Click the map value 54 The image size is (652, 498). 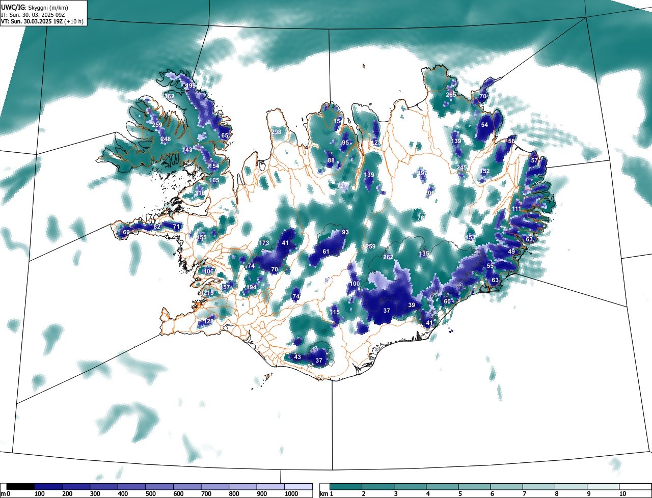484,125
